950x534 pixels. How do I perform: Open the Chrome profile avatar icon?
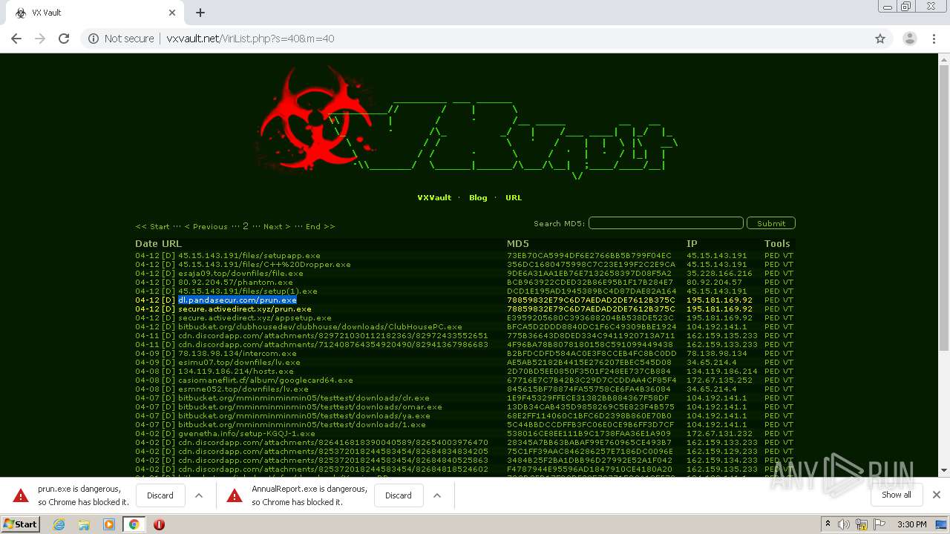(x=909, y=39)
